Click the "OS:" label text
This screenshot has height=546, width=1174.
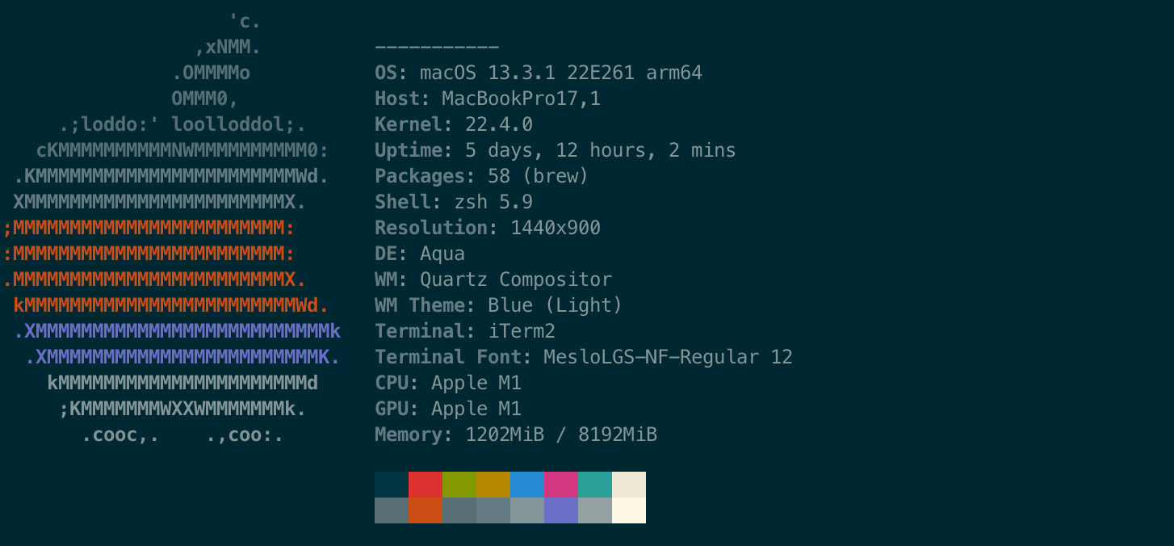392,73
